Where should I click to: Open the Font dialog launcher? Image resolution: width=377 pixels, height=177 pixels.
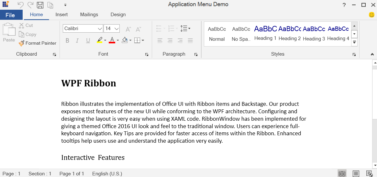[x=147, y=55]
